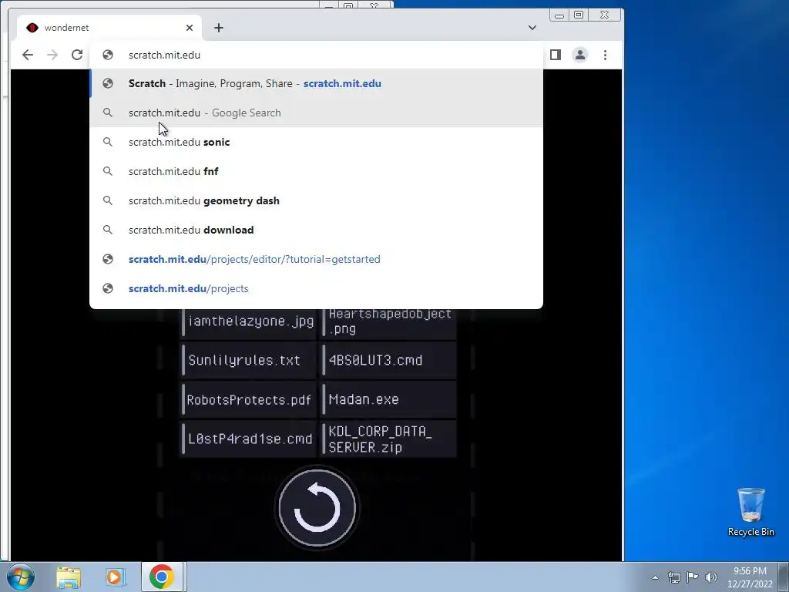This screenshot has width=789, height=592.
Task: Click the browser forward arrow
Action: [x=52, y=55]
